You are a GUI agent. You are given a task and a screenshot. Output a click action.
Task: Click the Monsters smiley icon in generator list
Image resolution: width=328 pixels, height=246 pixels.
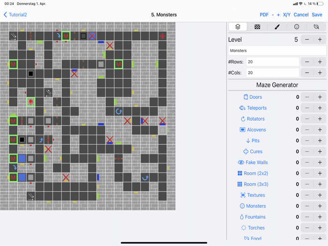click(242, 206)
